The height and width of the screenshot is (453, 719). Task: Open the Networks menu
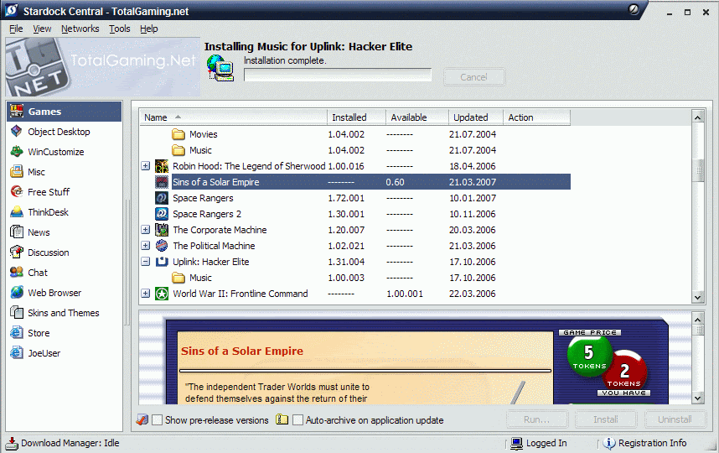point(80,29)
